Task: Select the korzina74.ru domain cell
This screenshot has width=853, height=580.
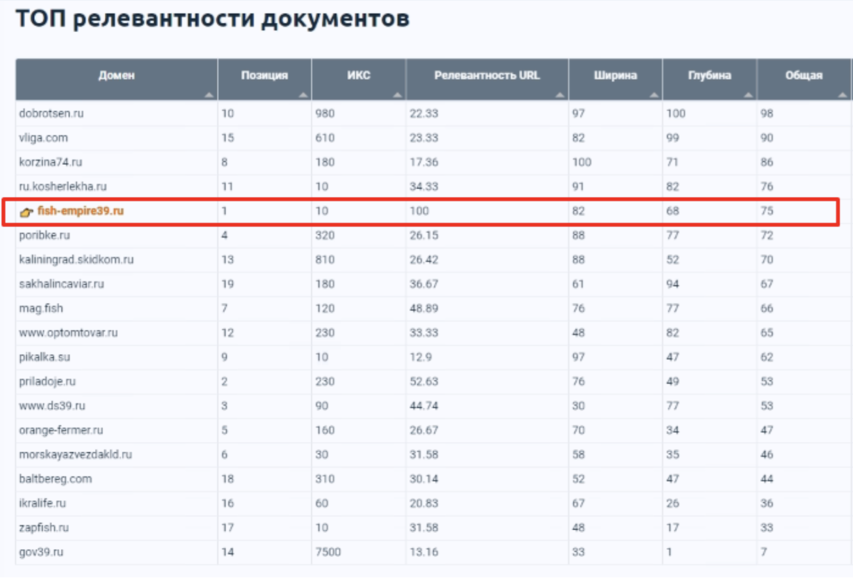Action: point(117,162)
